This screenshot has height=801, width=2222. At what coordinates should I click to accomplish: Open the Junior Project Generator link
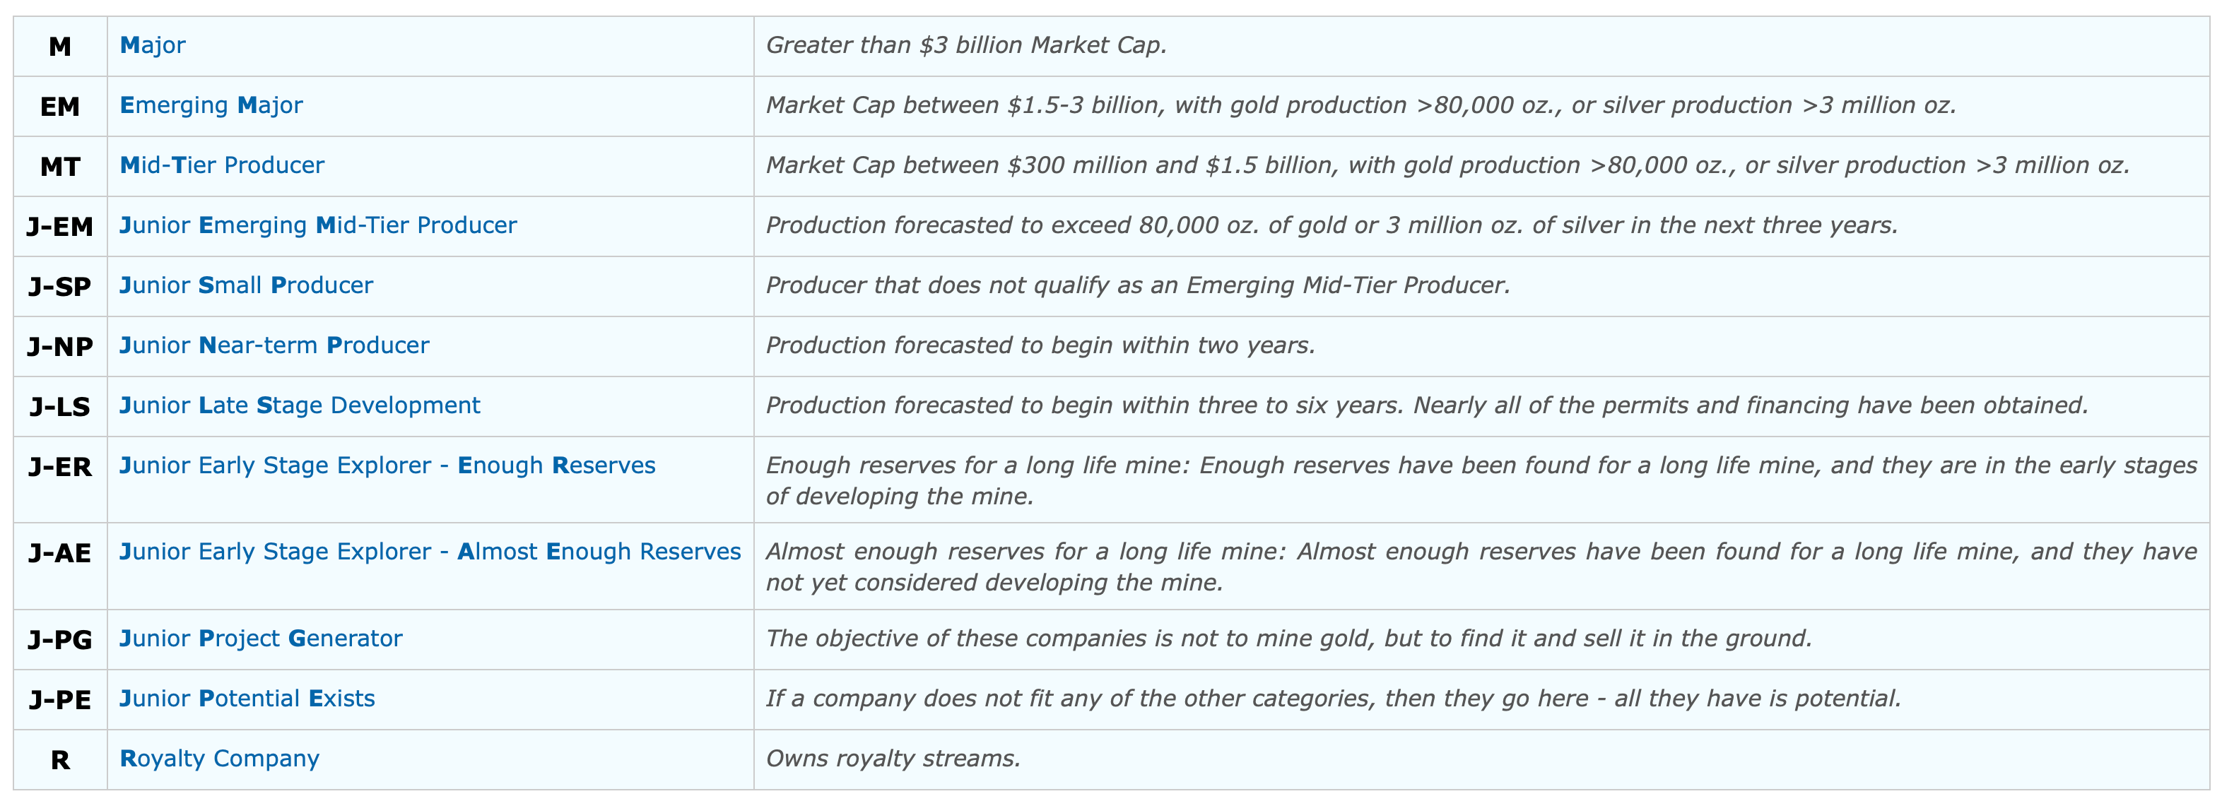coord(261,639)
